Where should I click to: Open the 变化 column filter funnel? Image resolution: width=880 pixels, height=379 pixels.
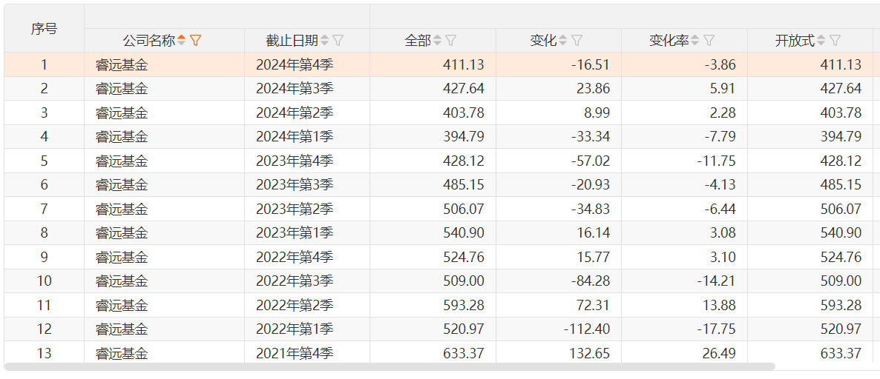click(577, 41)
